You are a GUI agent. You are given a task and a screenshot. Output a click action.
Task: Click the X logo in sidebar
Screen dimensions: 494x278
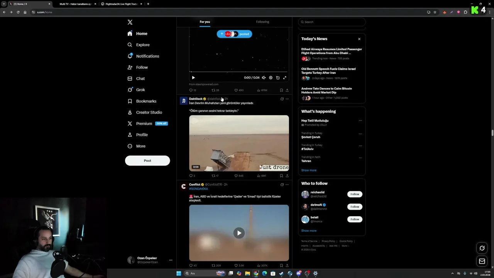click(x=130, y=22)
